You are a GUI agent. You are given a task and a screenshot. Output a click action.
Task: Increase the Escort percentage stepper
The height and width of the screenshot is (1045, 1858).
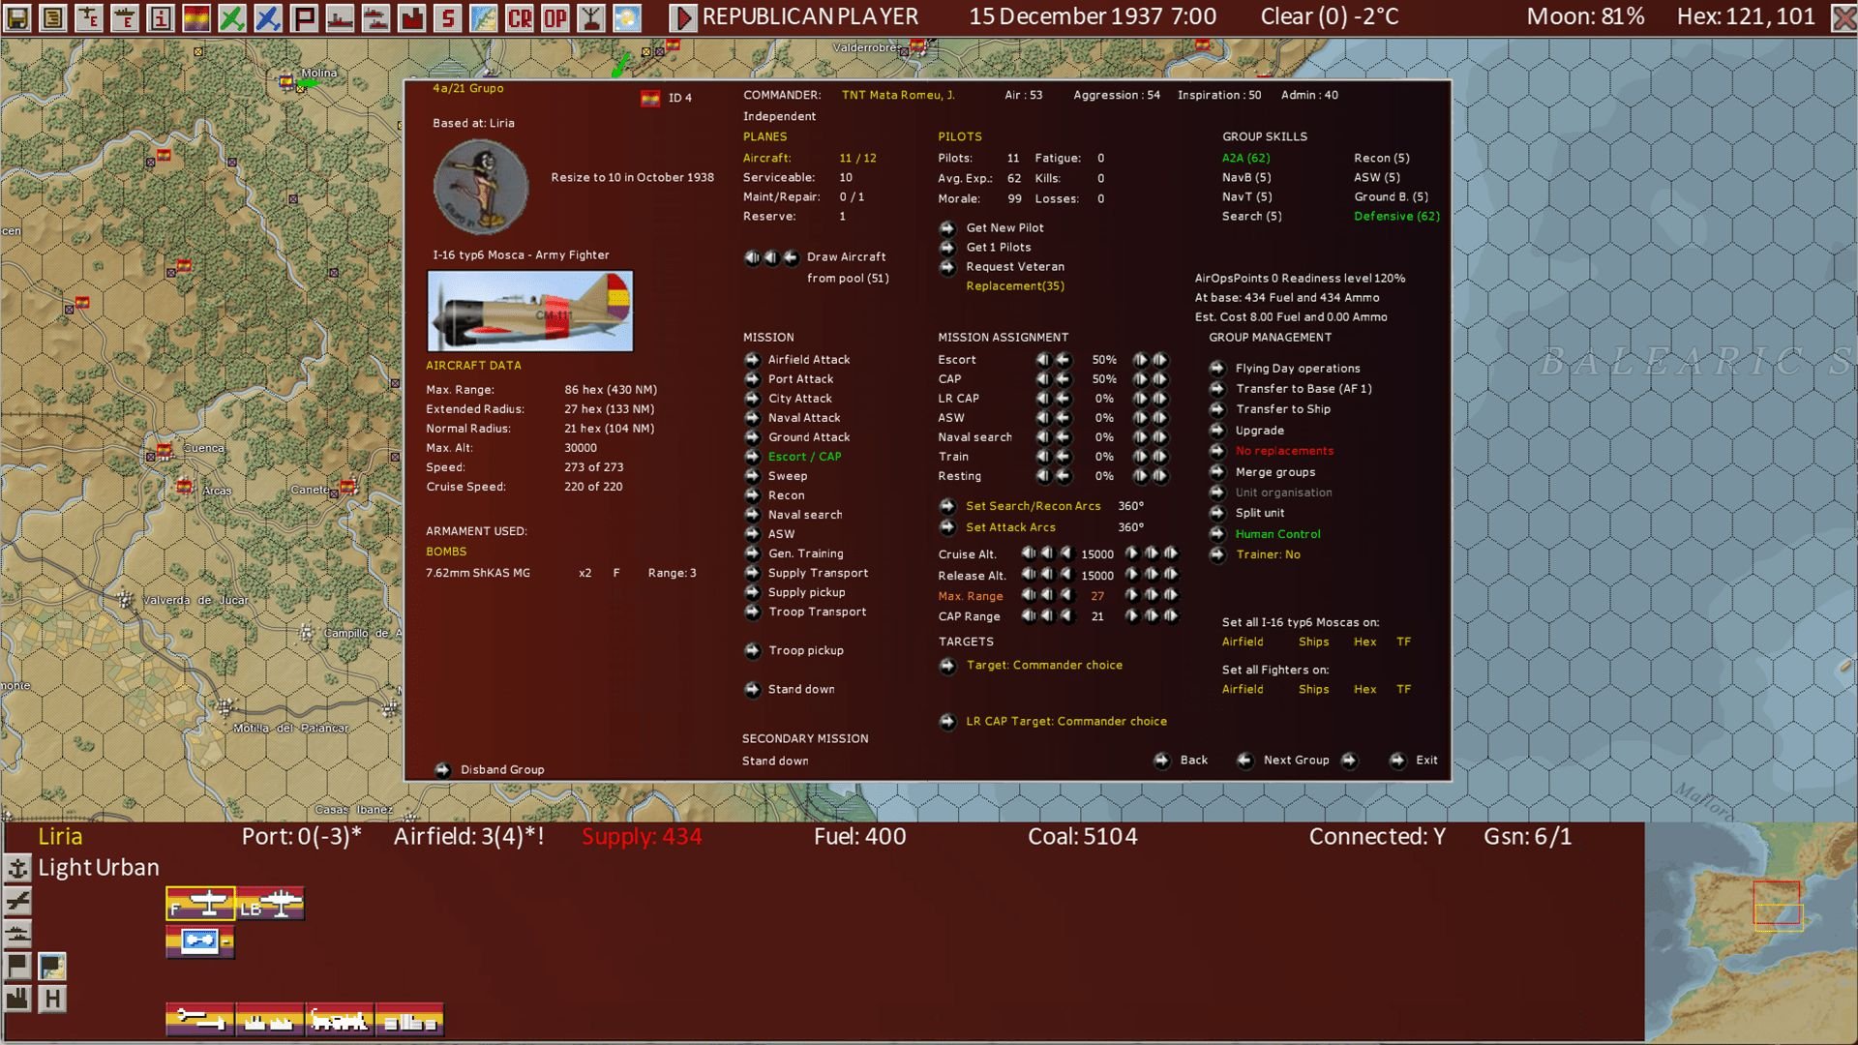[x=1143, y=359]
